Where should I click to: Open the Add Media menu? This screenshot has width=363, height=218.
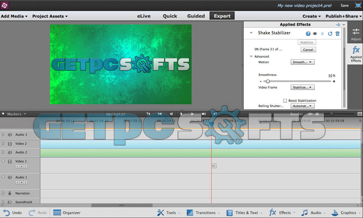(14, 16)
